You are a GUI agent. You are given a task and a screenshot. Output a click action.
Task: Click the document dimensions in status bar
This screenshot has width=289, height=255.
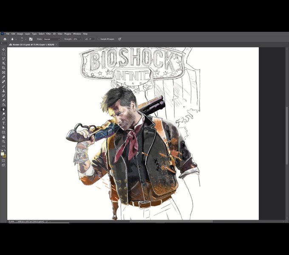click(x=31, y=221)
